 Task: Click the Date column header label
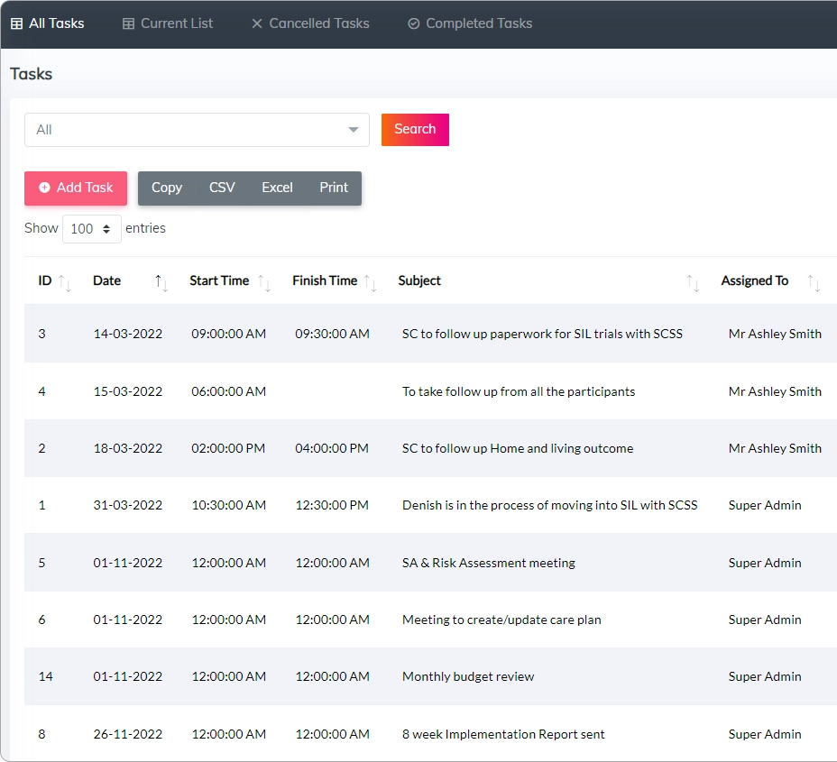point(106,280)
